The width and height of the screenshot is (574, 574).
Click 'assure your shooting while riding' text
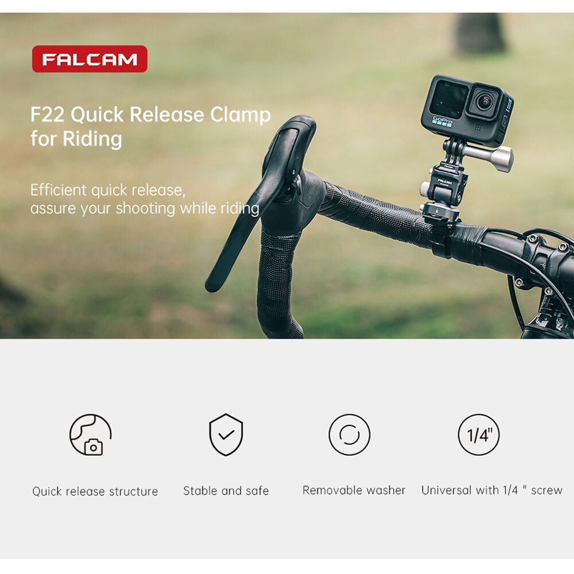coord(145,208)
